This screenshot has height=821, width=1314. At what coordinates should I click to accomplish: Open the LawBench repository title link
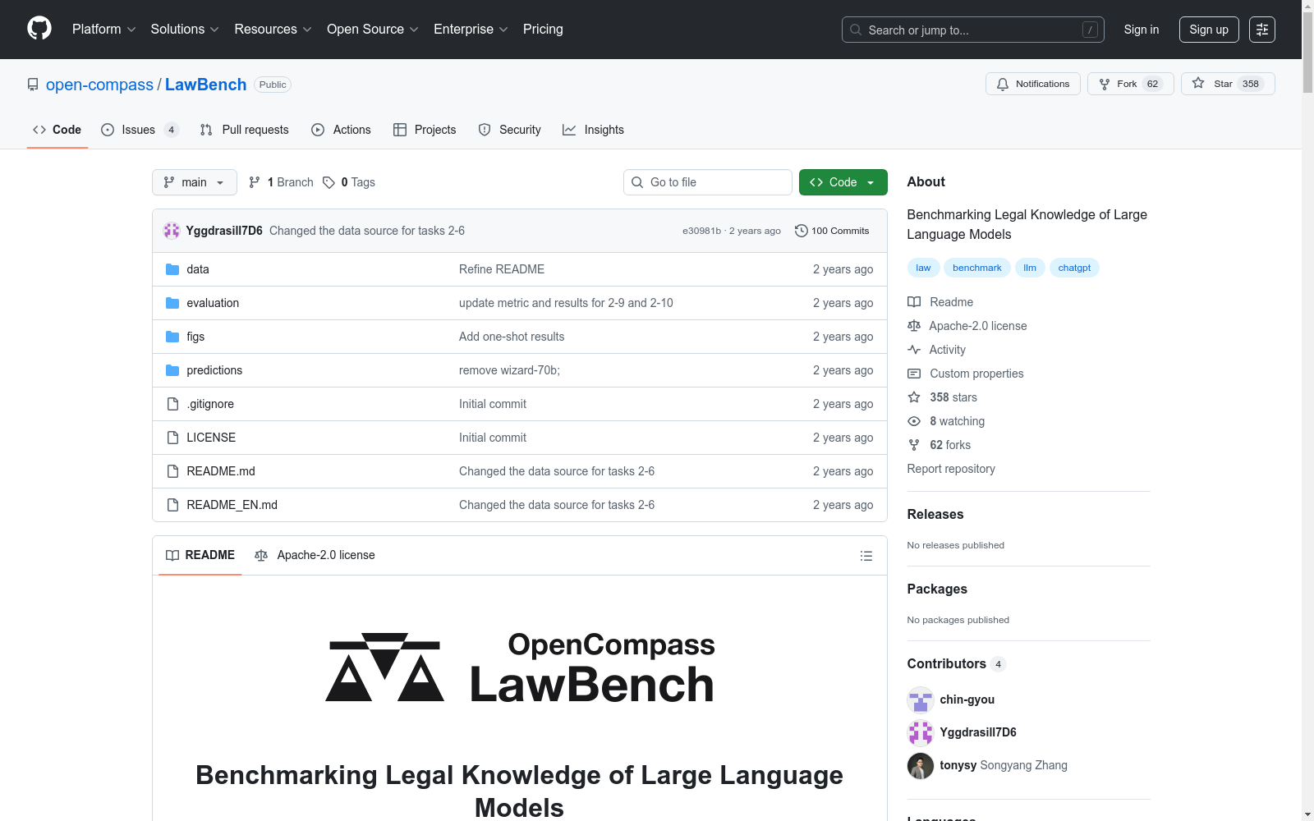click(x=206, y=85)
